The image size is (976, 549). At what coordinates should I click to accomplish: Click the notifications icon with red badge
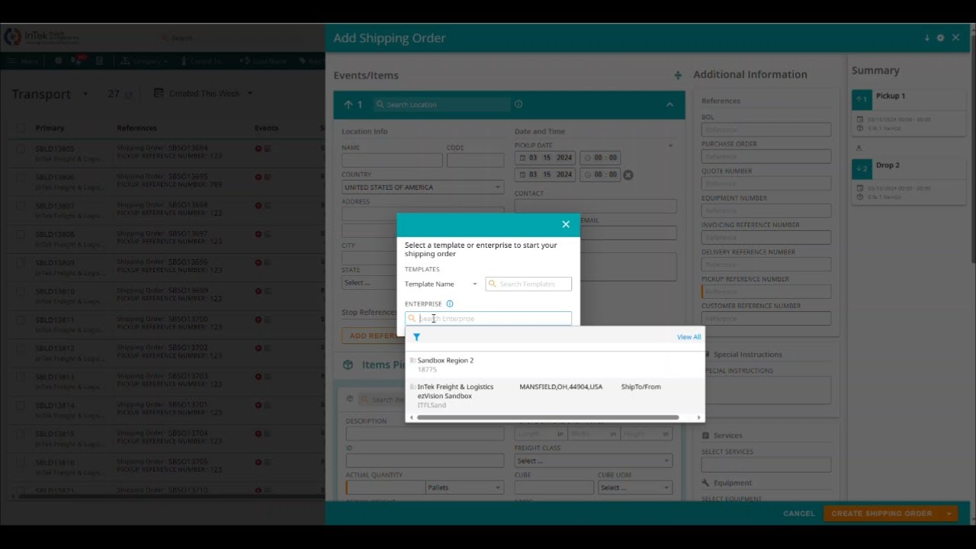coord(78,61)
